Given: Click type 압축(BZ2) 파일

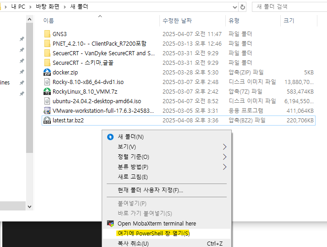Looking at the screenshot, I should click(x=247, y=121).
